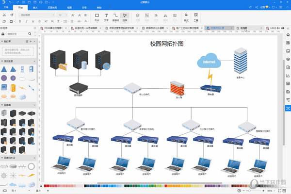Viewport: 291px width, 194px height.
Task: Toggle Subscript formatting
Action: click(x=52, y=21)
